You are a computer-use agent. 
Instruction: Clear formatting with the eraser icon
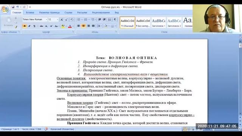tap(71, 20)
